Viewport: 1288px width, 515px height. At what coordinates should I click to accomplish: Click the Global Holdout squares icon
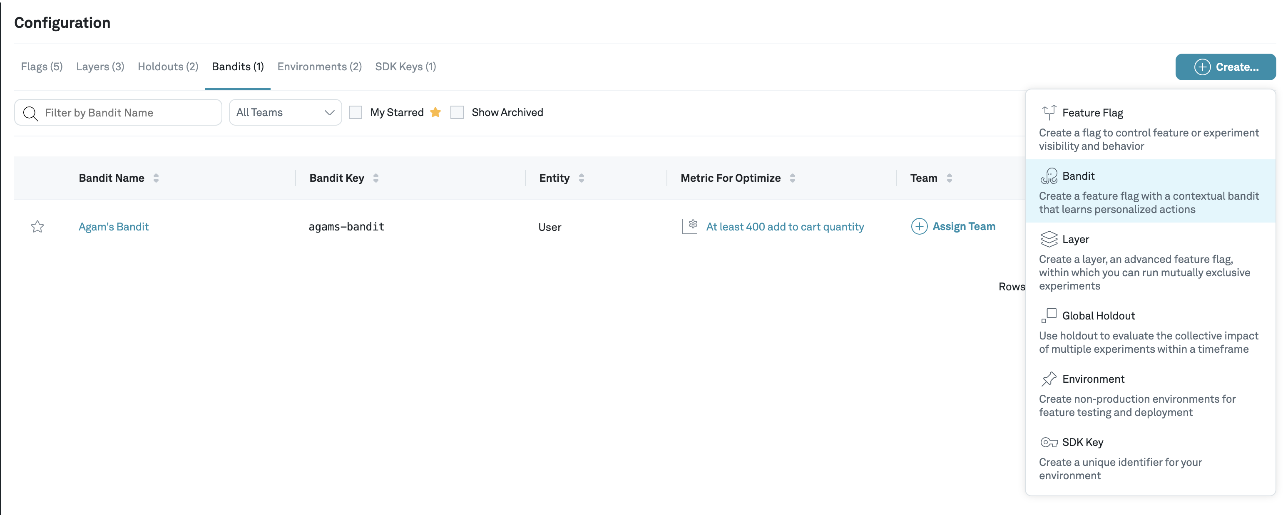point(1049,316)
